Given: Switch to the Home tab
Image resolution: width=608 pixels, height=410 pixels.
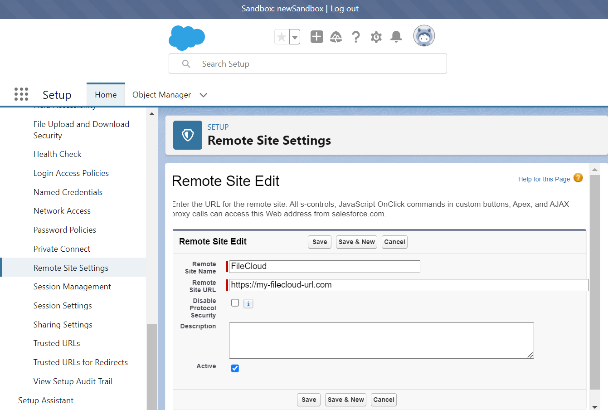Looking at the screenshot, I should pos(106,95).
